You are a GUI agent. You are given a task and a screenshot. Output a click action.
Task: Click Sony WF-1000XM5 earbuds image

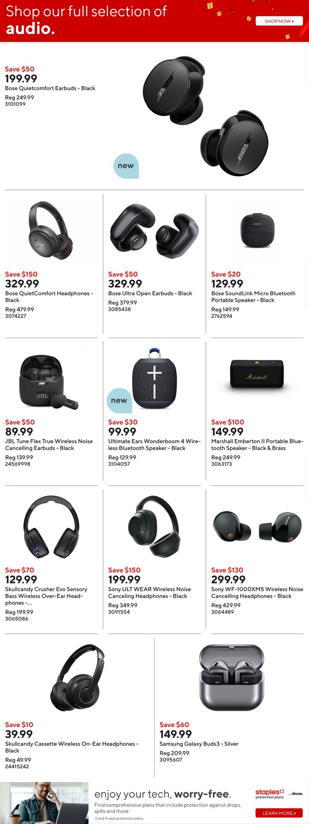click(x=258, y=527)
